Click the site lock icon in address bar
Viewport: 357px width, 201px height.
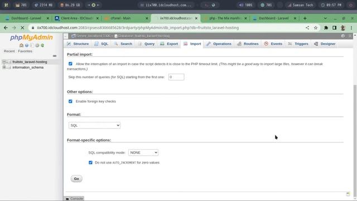coord(33,27)
